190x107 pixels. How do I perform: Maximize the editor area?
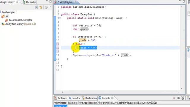(184, 1)
